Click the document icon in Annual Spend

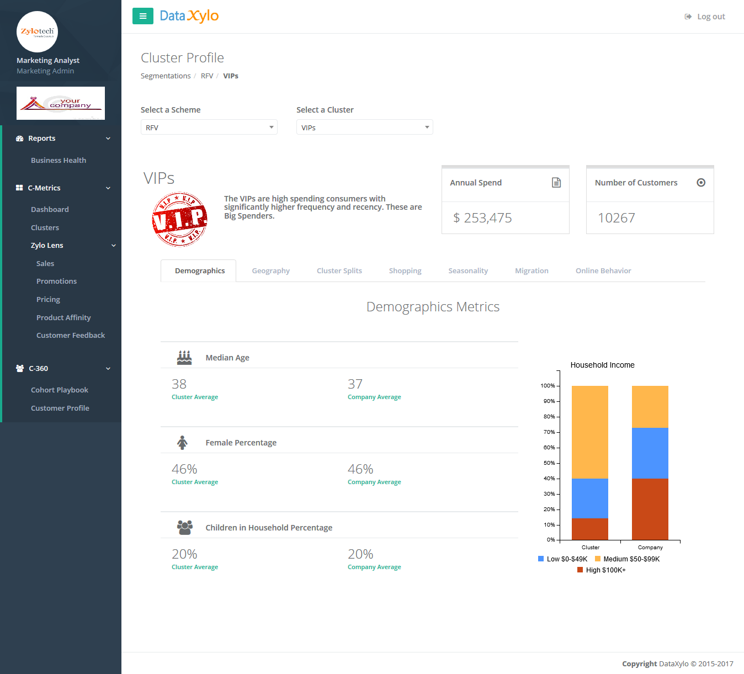(556, 183)
